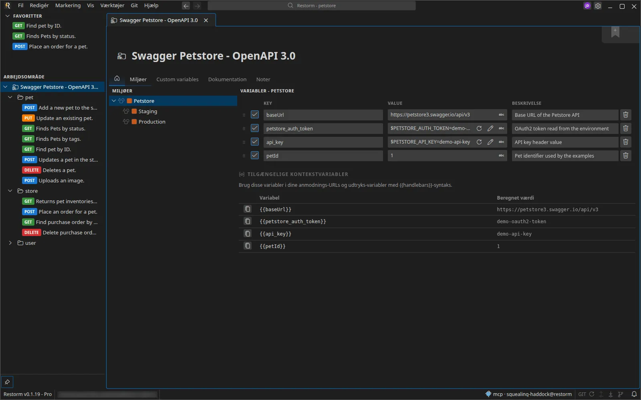Close the Swagger Petstore - OpenAPI 3.0 tab
Screen dimensions: 641x400
coord(206,20)
